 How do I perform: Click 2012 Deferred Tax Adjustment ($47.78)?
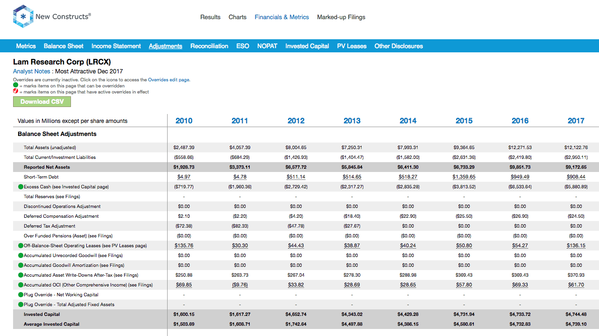[x=296, y=226]
